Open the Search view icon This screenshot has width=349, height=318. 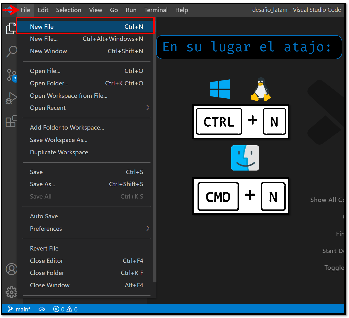[11, 52]
